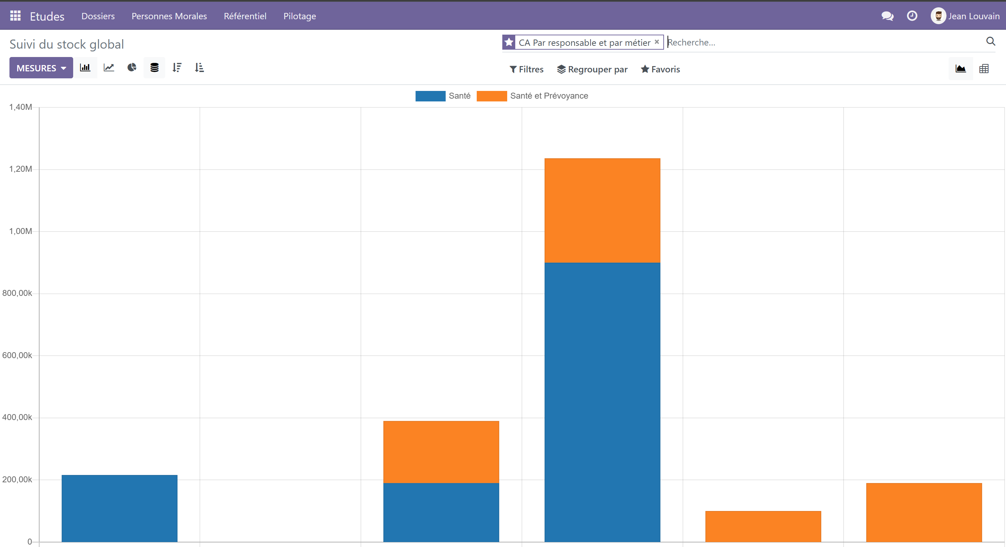Expand the Regrouper par dropdown
This screenshot has height=547, width=1006.
click(x=592, y=70)
